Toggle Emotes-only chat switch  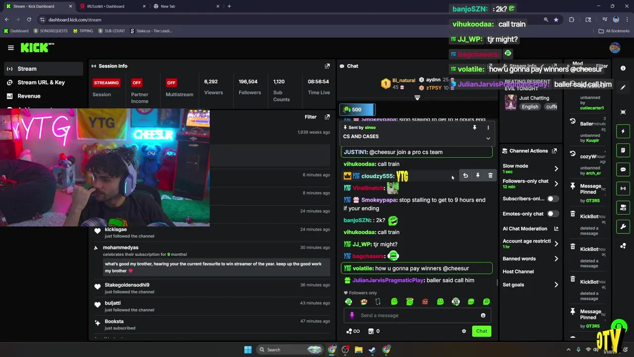click(x=552, y=214)
